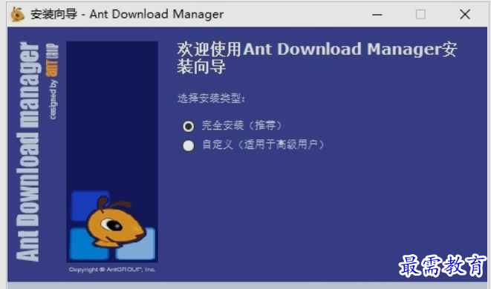Minimize the installer window
491x289 pixels.
pyautogui.click(x=377, y=14)
